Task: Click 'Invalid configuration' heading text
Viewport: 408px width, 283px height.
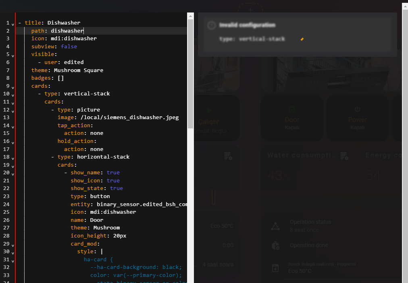Action: [x=247, y=25]
